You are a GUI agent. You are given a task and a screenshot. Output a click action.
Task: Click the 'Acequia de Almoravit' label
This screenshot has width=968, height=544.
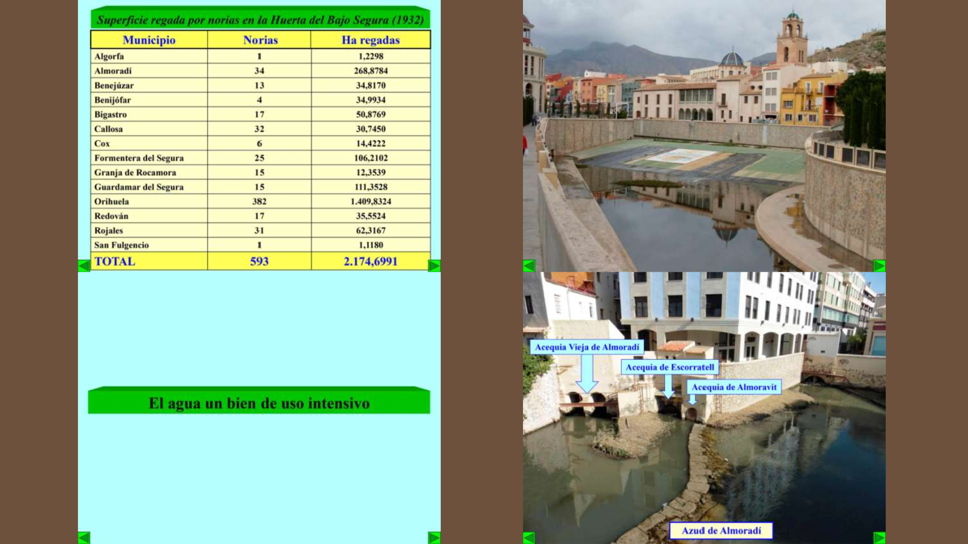(x=734, y=387)
